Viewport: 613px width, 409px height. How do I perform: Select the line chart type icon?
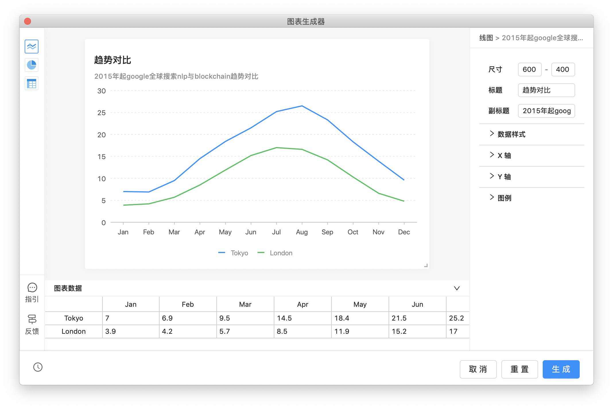(32, 47)
